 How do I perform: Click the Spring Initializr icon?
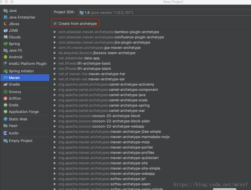click(x=6, y=71)
